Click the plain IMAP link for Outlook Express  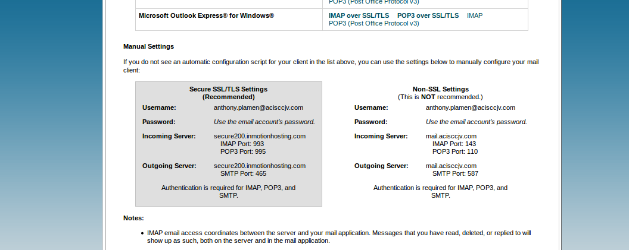475,15
